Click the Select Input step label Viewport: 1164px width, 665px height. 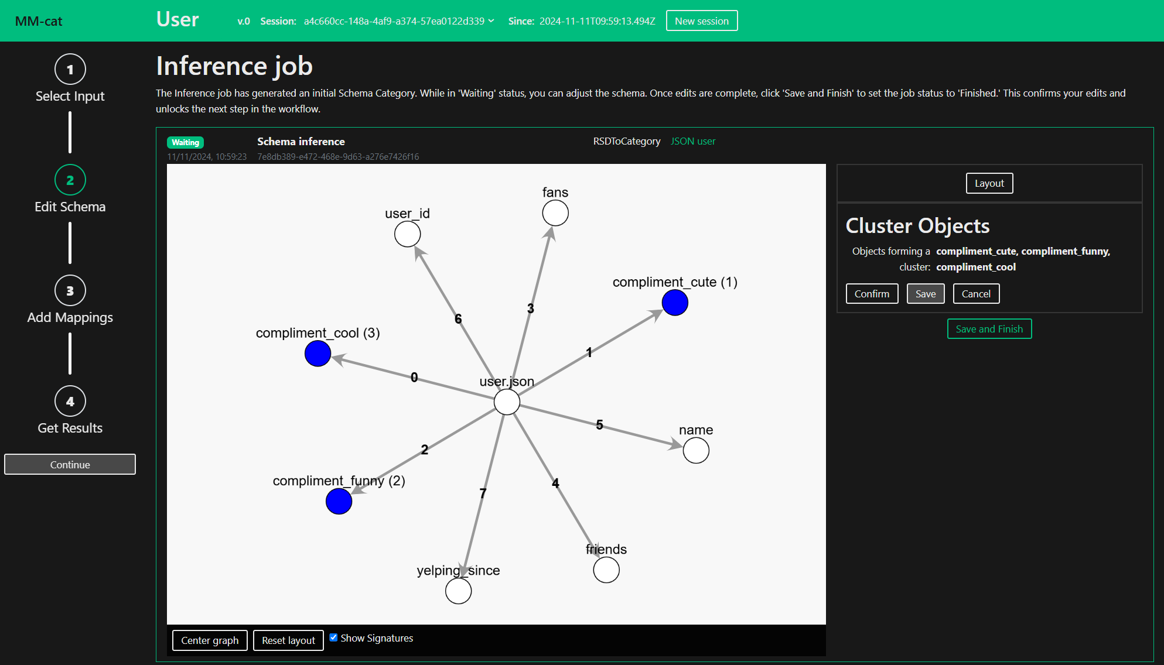tap(70, 96)
